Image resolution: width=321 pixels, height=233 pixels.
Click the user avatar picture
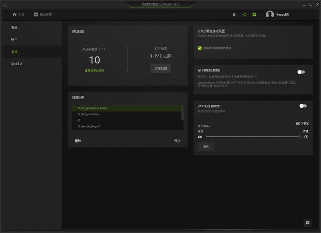point(270,15)
